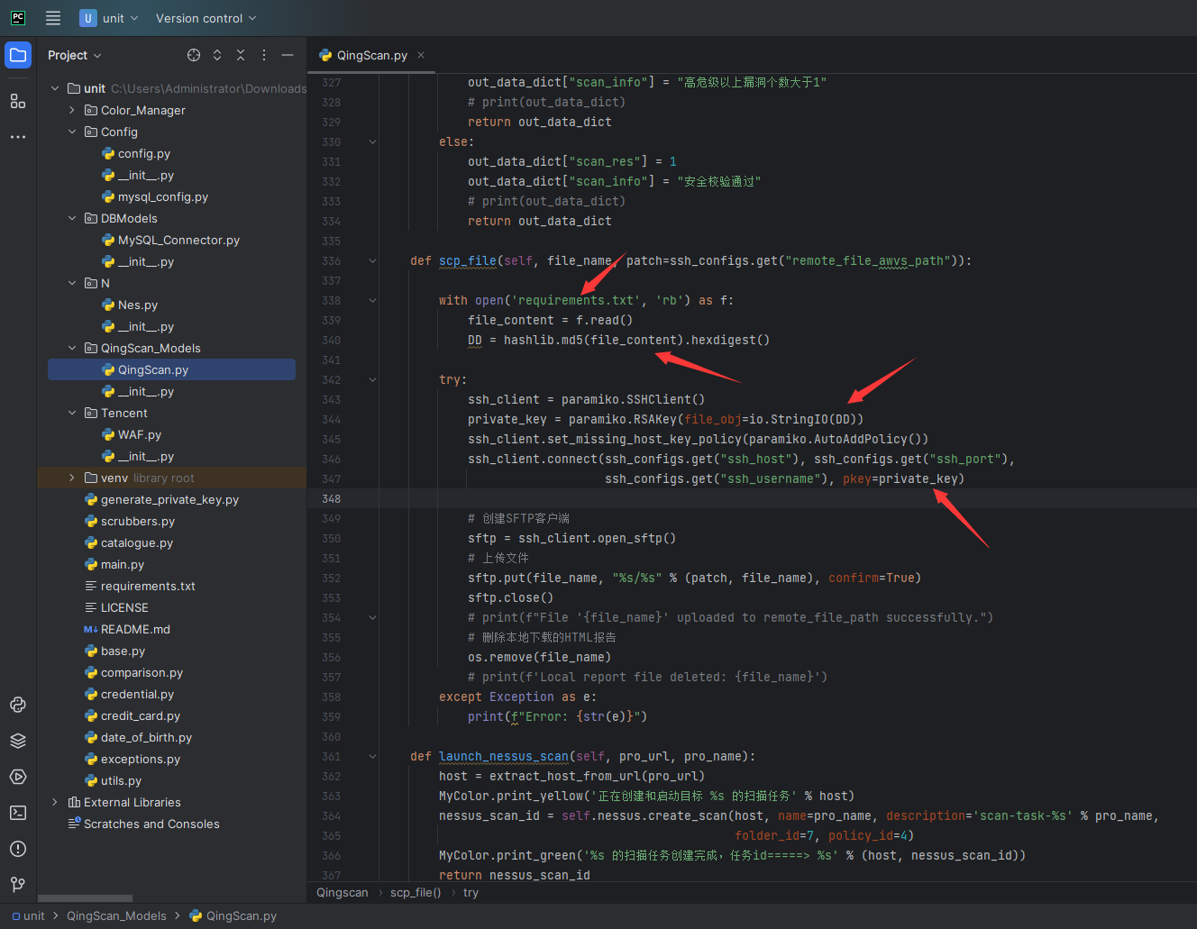Collapse the DBModels folder
This screenshot has height=929, width=1197.
coord(73,218)
